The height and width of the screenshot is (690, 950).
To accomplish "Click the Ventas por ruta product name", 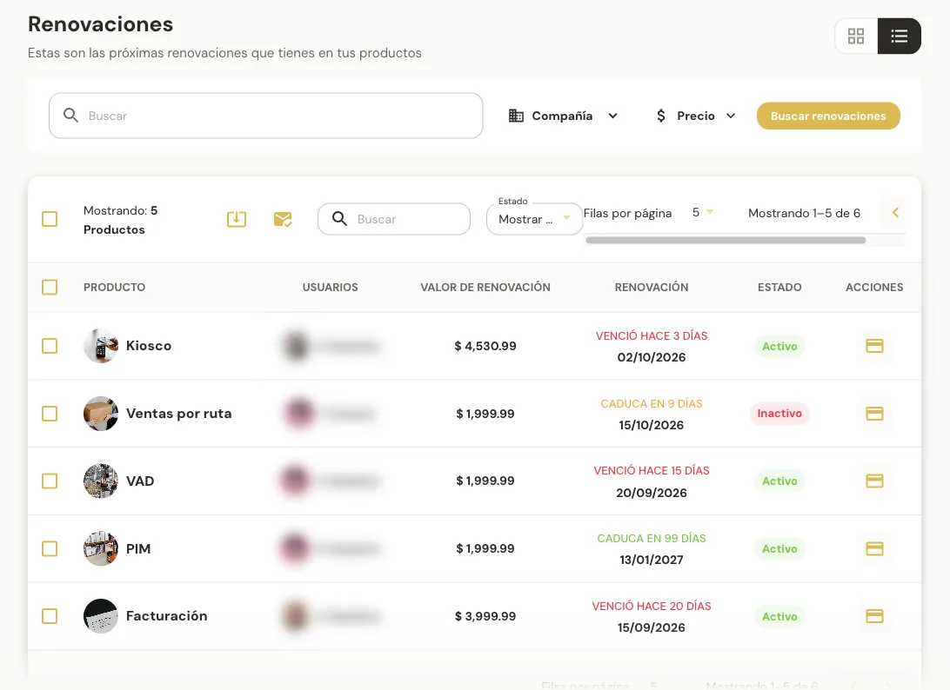I will point(178,414).
